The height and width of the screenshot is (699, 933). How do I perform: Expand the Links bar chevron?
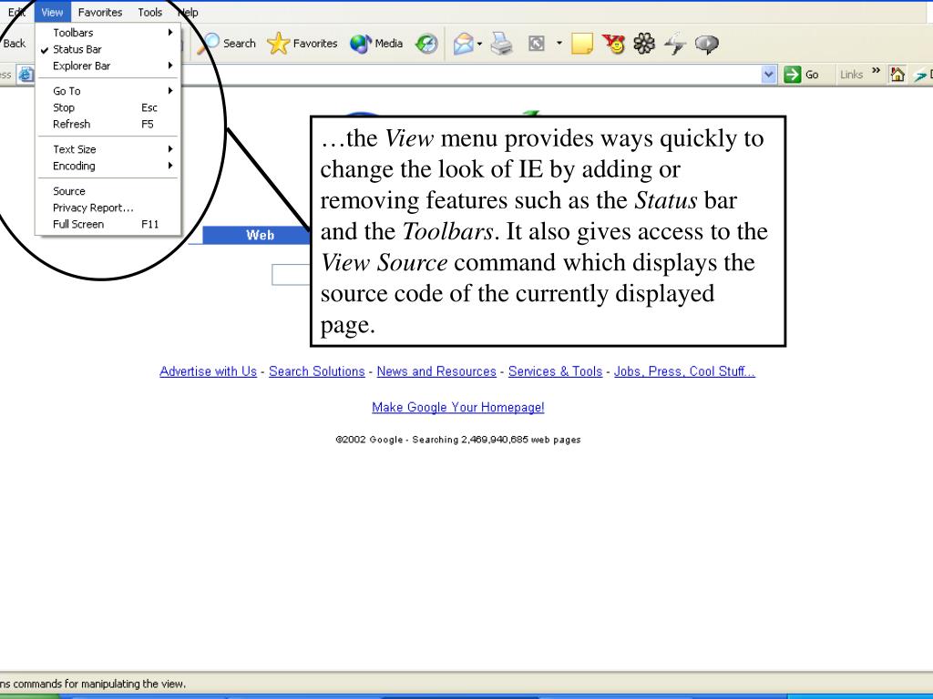click(876, 71)
